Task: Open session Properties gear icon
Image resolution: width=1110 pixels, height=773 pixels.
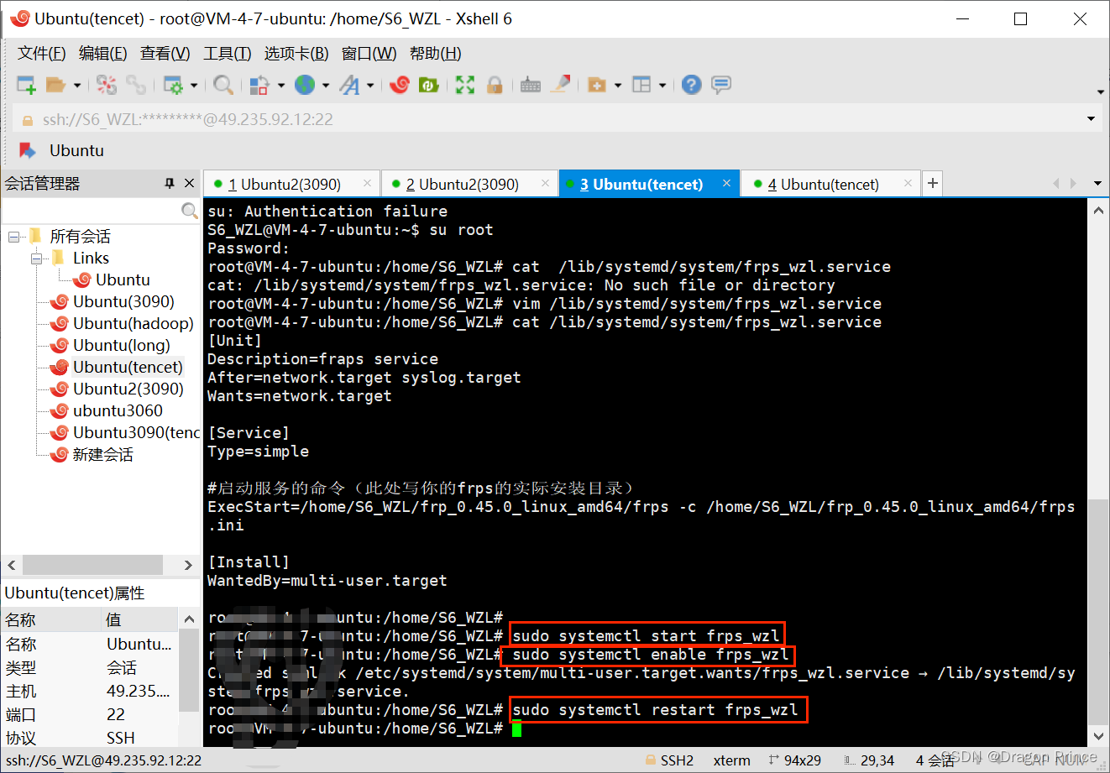Action: coord(173,85)
